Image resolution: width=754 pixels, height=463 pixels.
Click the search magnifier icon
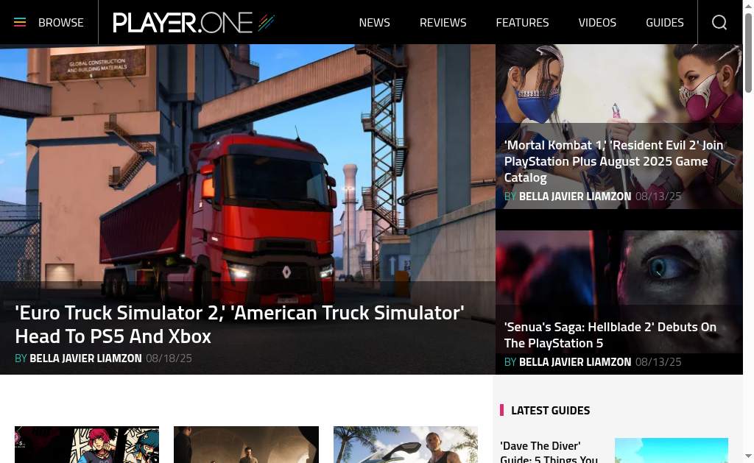(719, 22)
